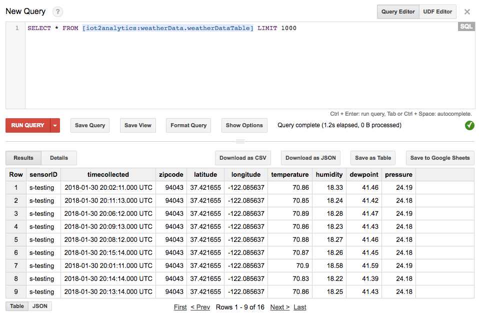Screen dimensions: 479x321
Task: Select the Query Editor tab
Action: 398,12
